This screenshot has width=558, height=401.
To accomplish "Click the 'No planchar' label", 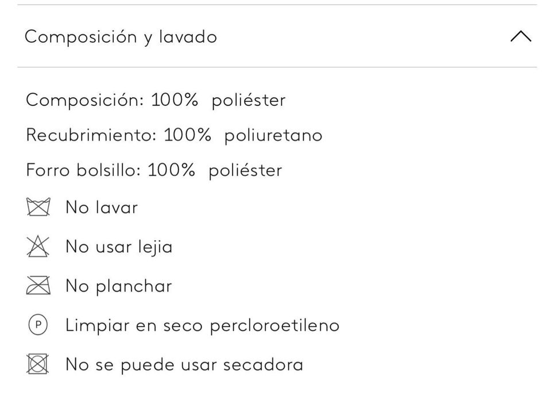I will pyautogui.click(x=118, y=285).
